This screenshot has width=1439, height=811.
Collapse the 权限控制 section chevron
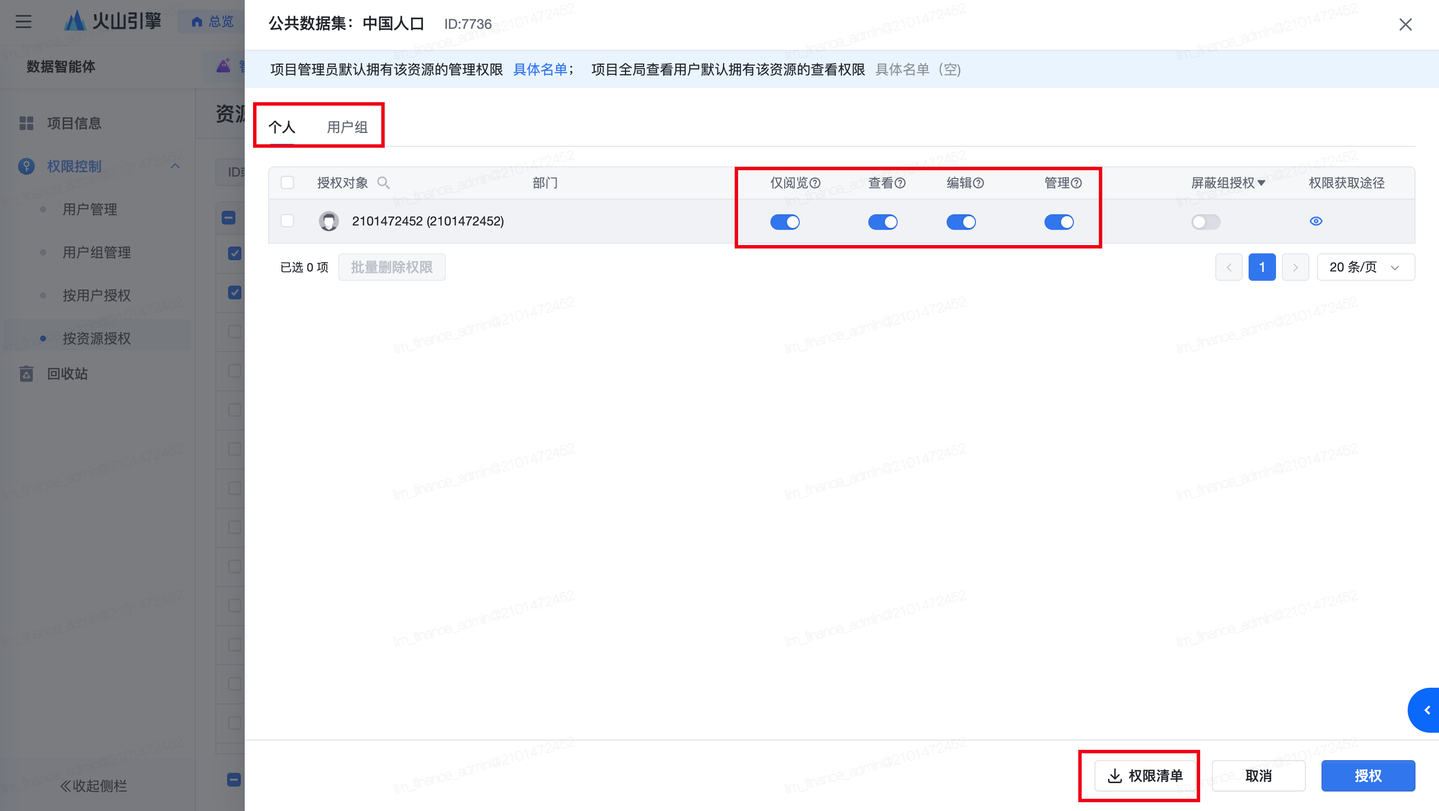coord(175,166)
